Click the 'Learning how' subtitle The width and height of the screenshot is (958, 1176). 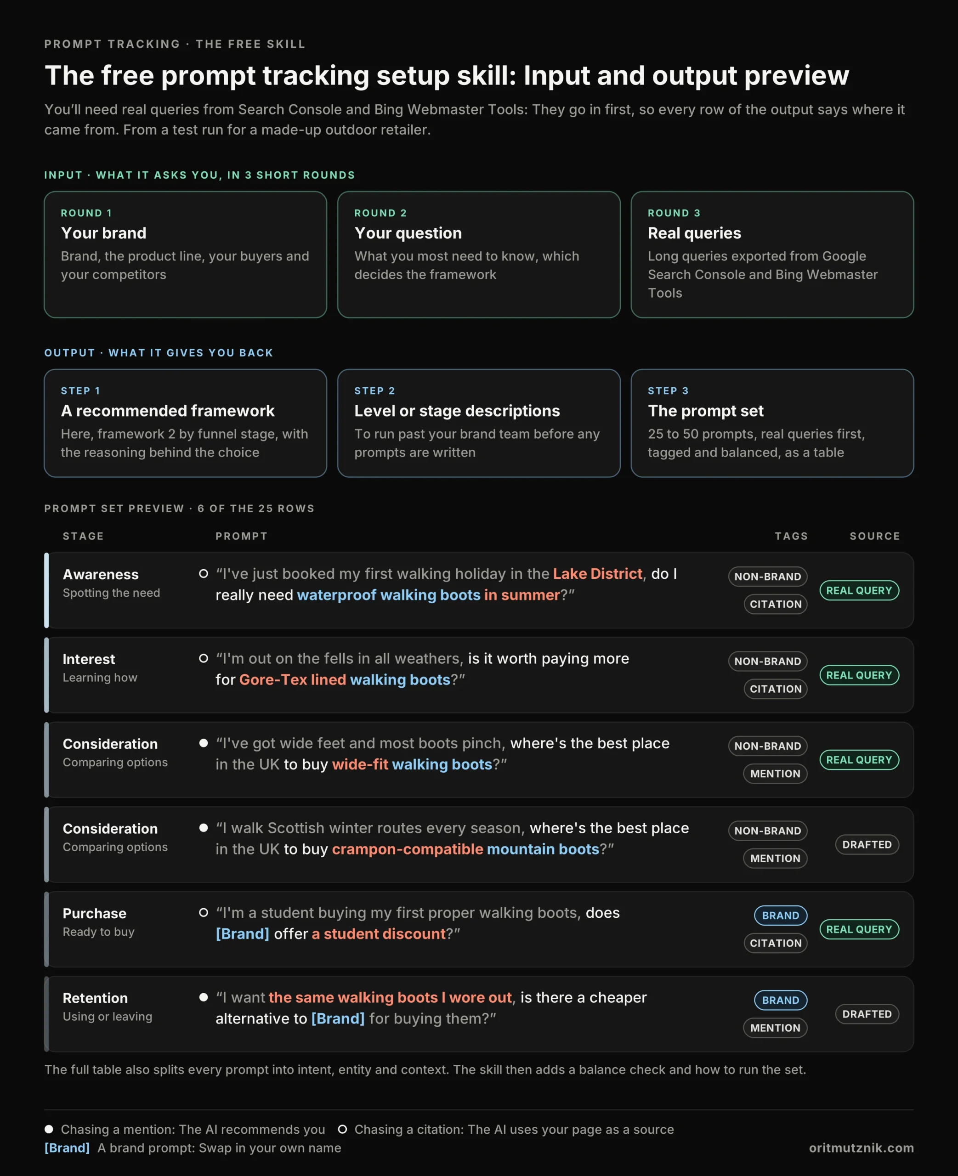point(100,678)
